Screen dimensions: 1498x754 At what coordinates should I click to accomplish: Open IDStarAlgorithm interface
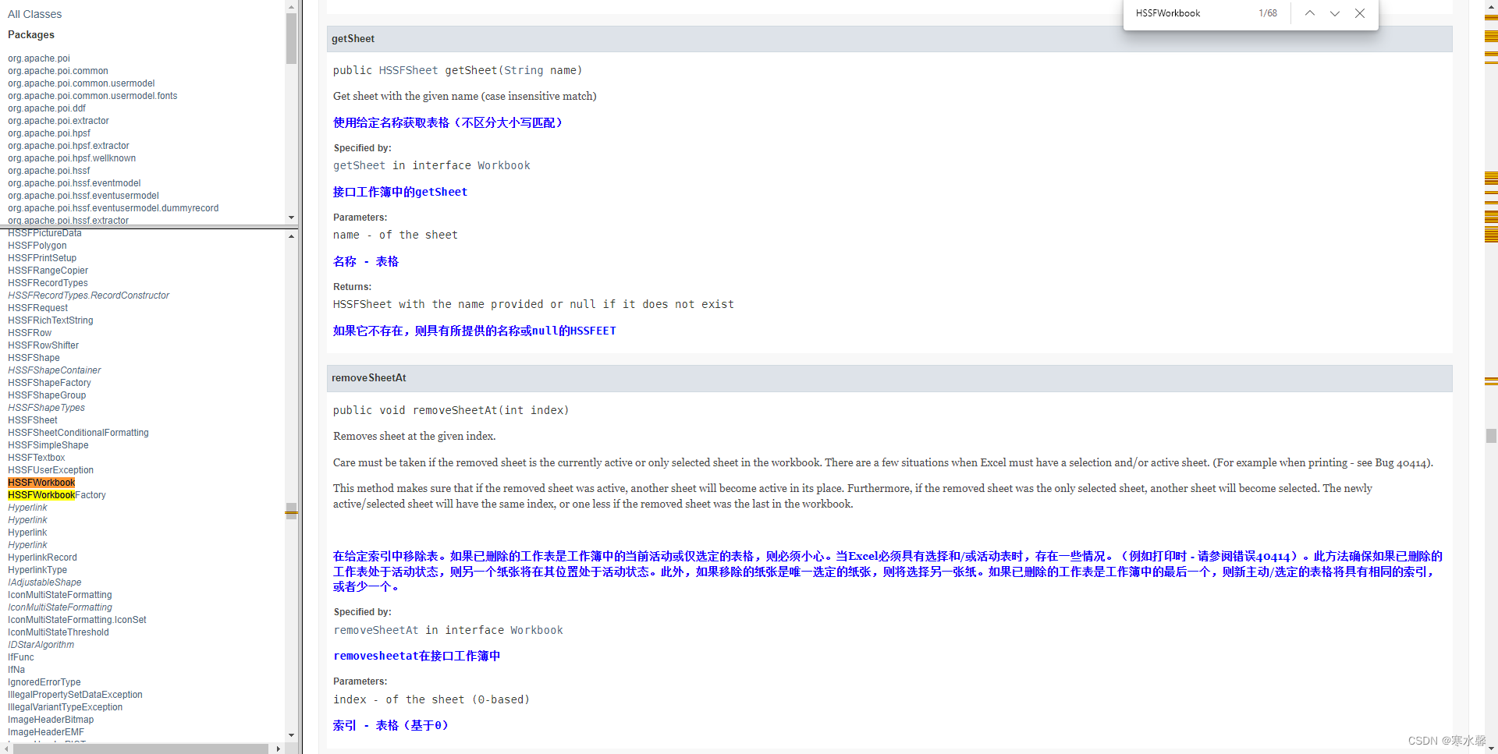pos(41,645)
